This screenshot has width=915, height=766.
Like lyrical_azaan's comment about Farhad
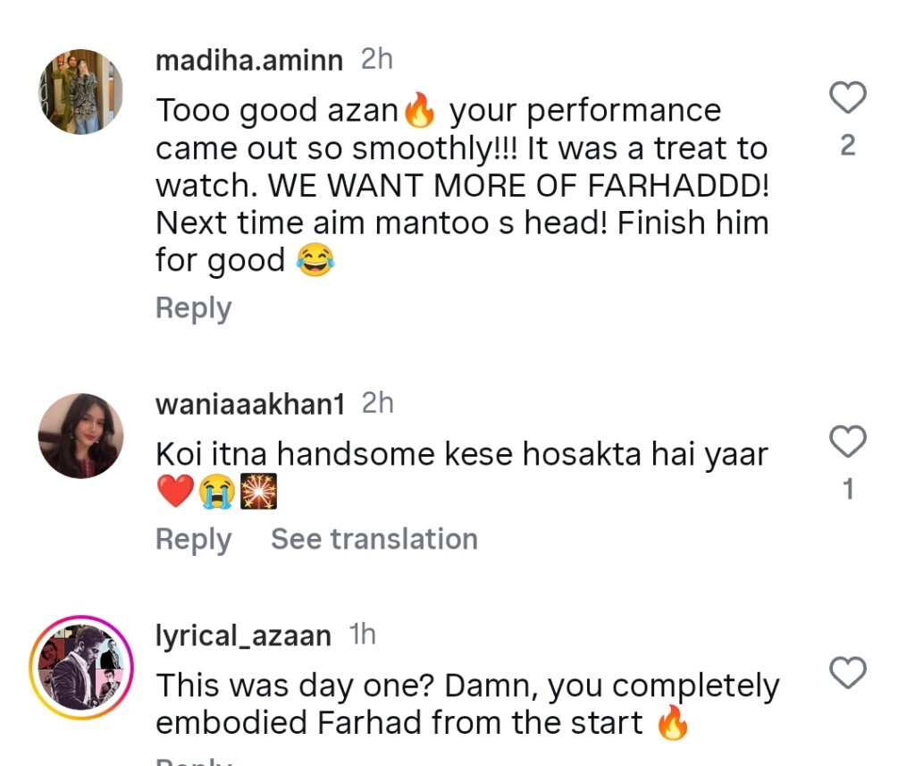pyautogui.click(x=848, y=673)
